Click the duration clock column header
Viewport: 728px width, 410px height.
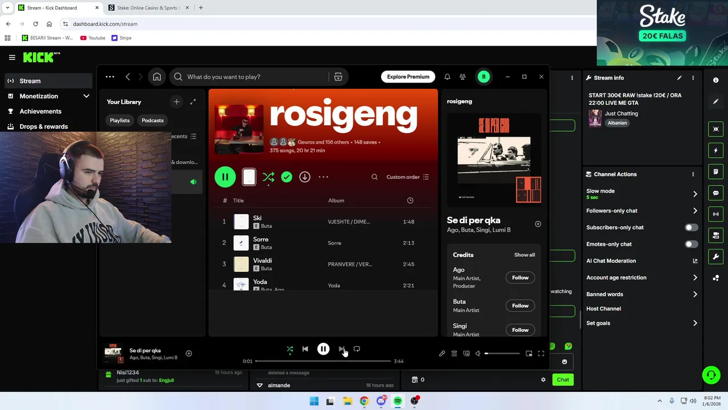coord(410,200)
